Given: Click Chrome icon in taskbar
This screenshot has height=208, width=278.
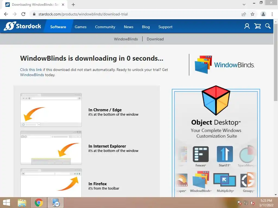Looking at the screenshot, I should coord(39,203).
